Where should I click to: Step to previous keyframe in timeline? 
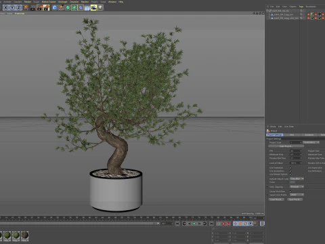[x=184, y=224]
